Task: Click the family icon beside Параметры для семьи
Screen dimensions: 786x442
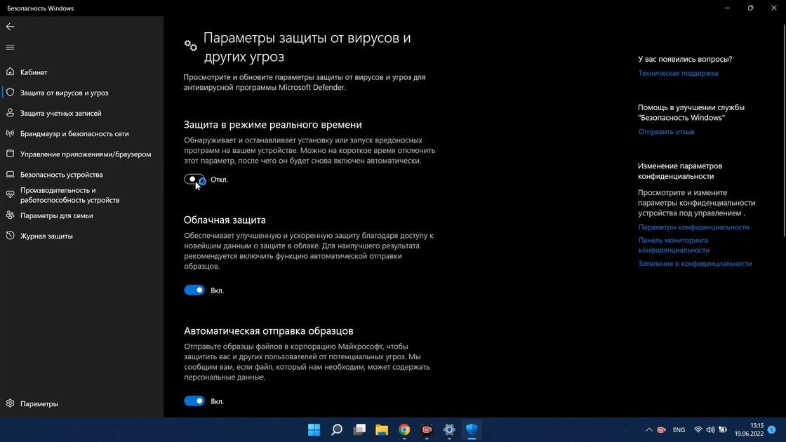Action: pyautogui.click(x=10, y=215)
